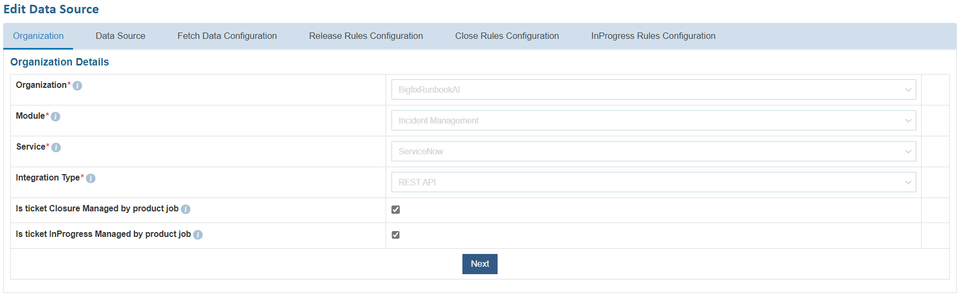Image resolution: width=960 pixels, height=304 pixels.
Task: Uncheck ticket Closure Managed by product job
Action: point(396,210)
